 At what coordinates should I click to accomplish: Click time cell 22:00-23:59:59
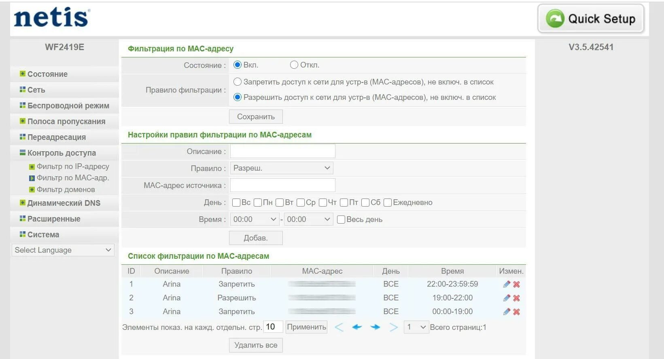[x=452, y=284]
